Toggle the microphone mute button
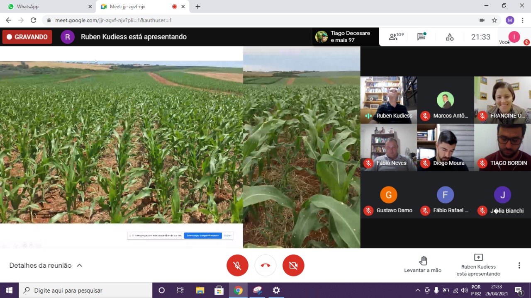The height and width of the screenshot is (298, 531). pyautogui.click(x=237, y=265)
